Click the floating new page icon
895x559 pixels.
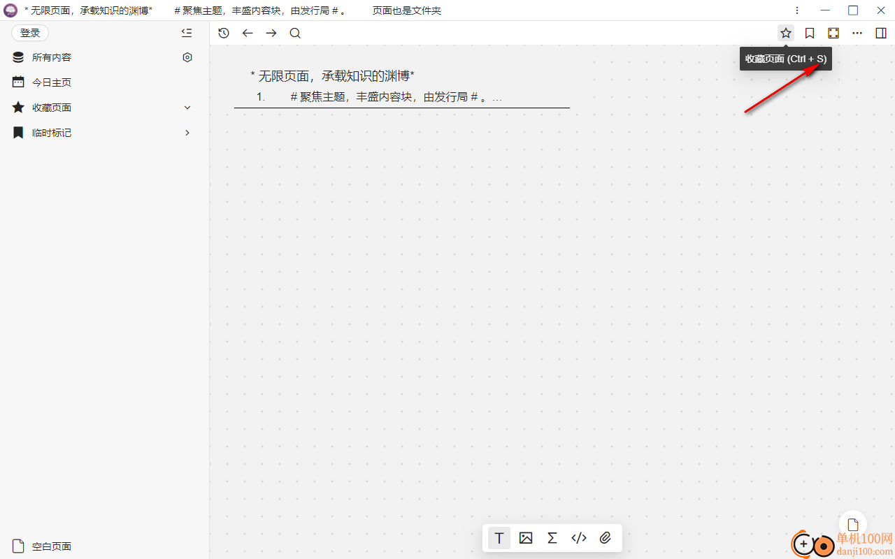(x=852, y=525)
